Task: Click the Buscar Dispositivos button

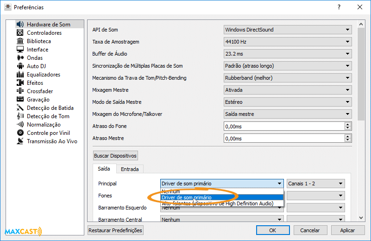Action: 115,156
